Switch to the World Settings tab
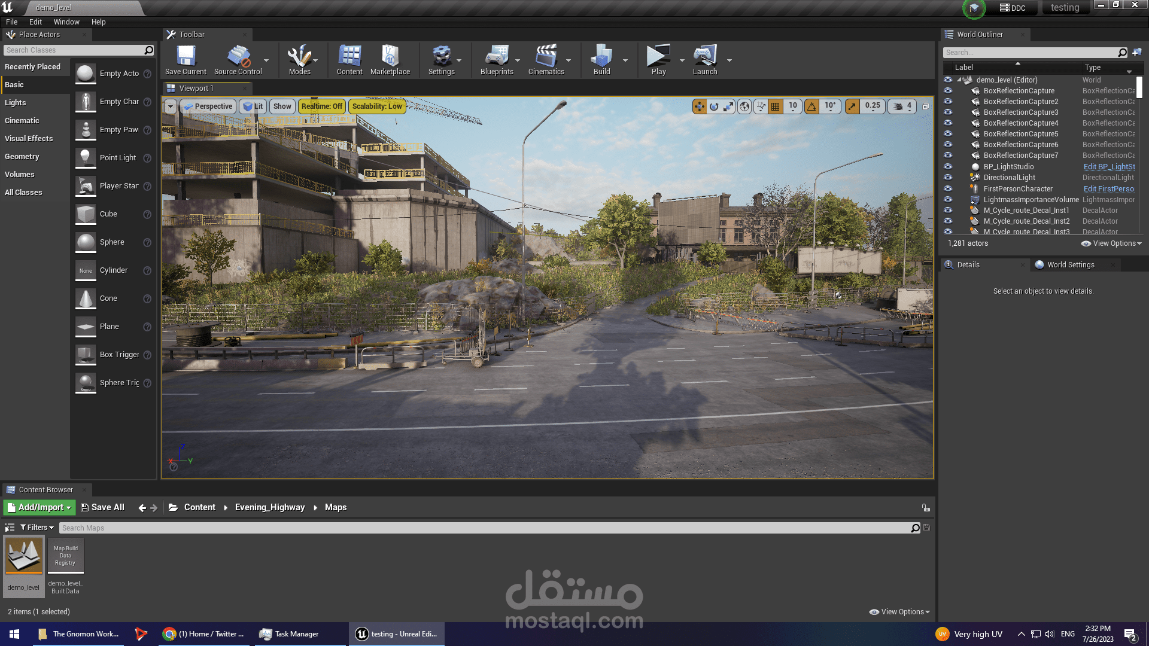Screen dimensions: 1149x646 pyautogui.click(x=1070, y=265)
